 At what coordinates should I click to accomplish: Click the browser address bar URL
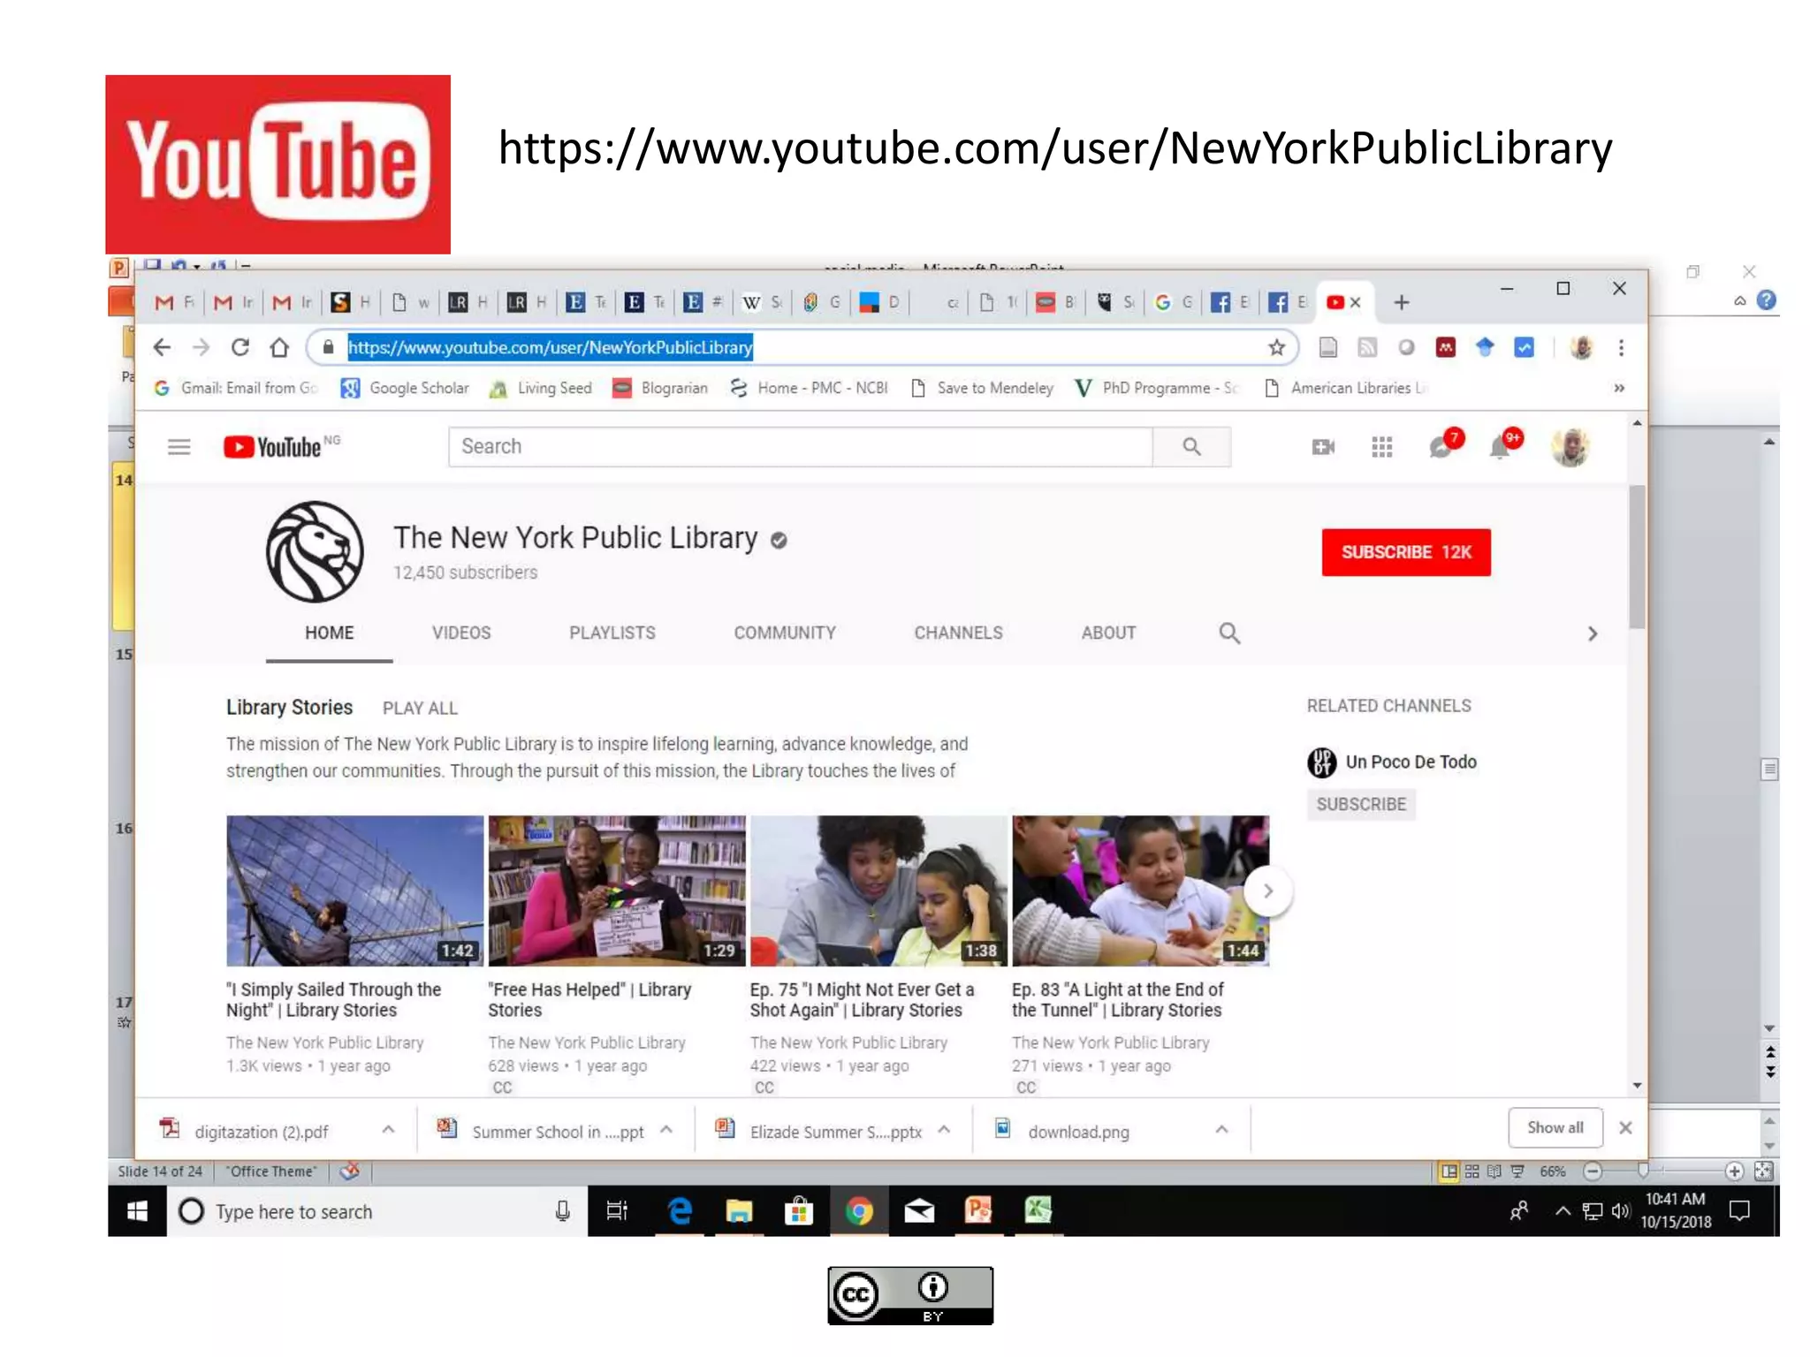[x=550, y=347]
